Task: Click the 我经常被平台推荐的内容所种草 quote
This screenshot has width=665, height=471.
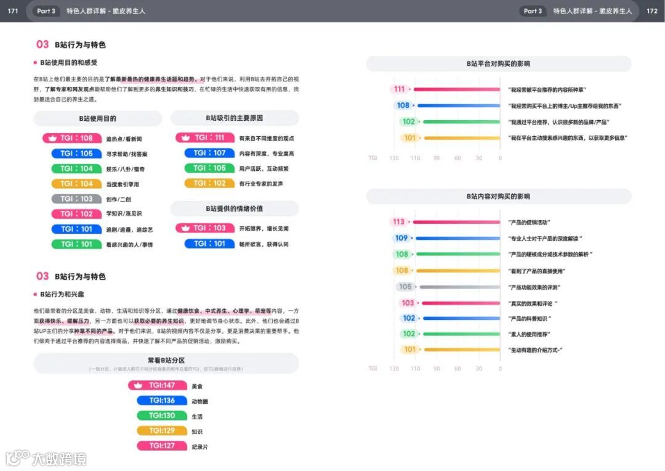Action: coord(547,89)
